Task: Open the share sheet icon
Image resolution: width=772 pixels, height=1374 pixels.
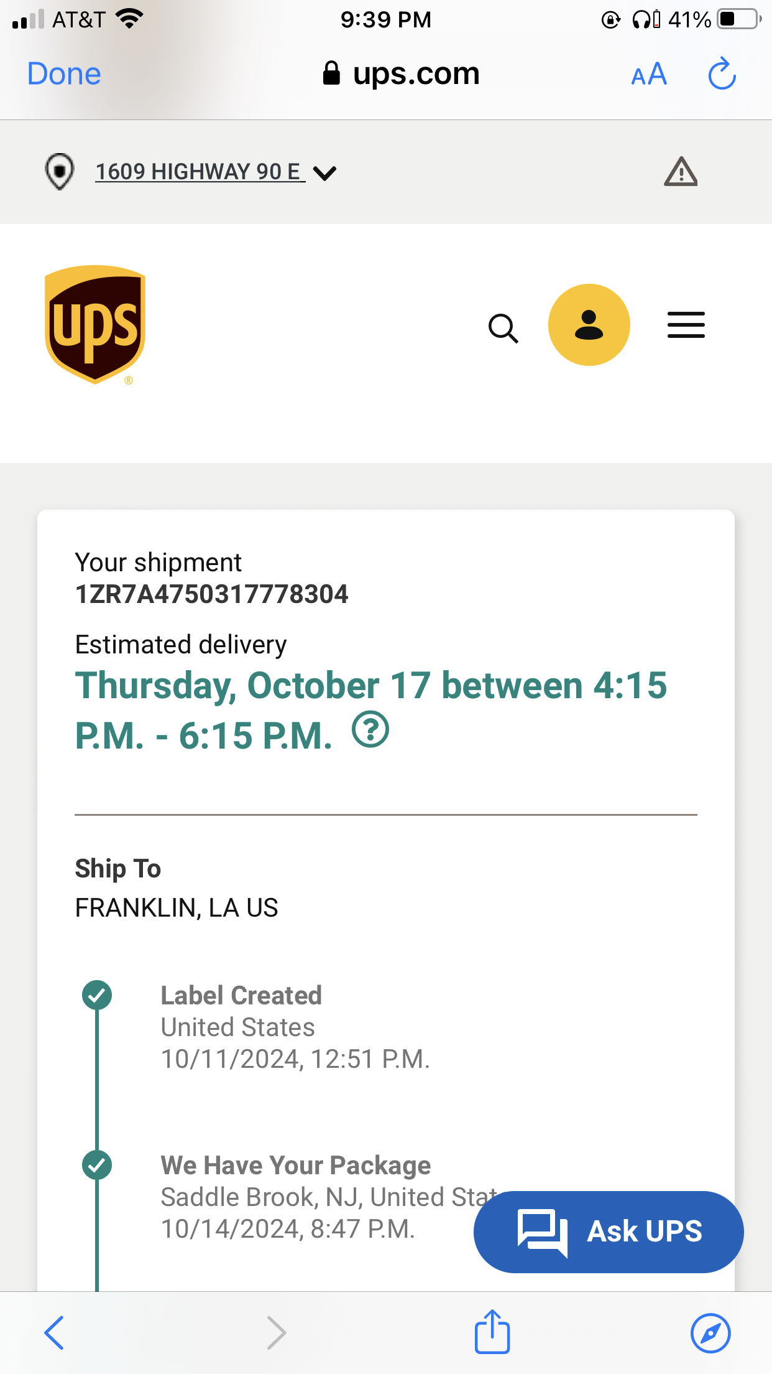Action: 492,1332
